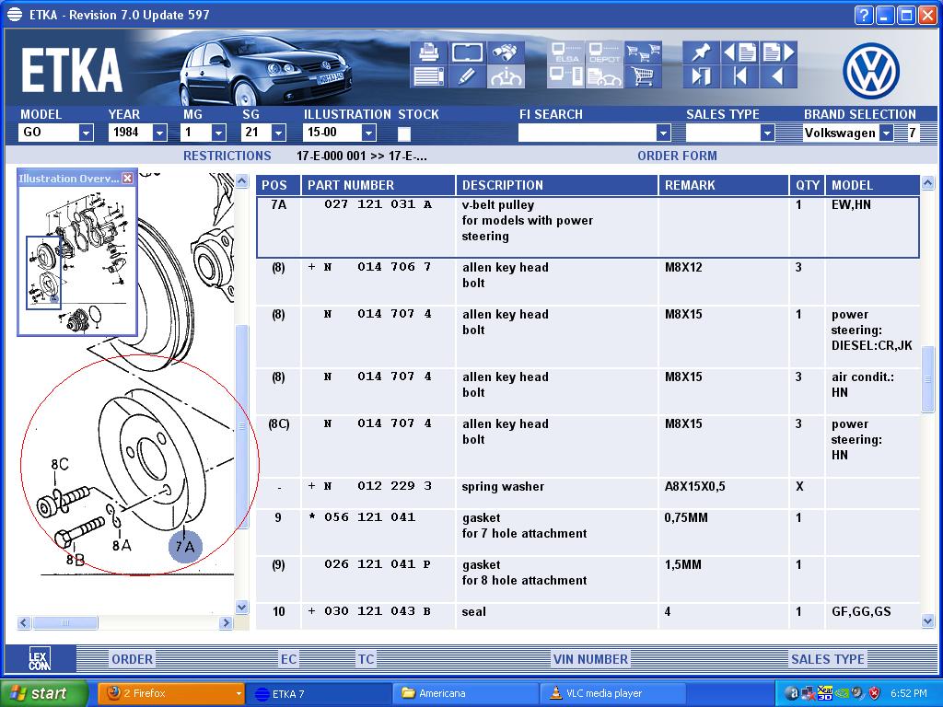Viewport: 943px width, 707px height.
Task: Click the single shopping cart icon
Action: pos(644,76)
